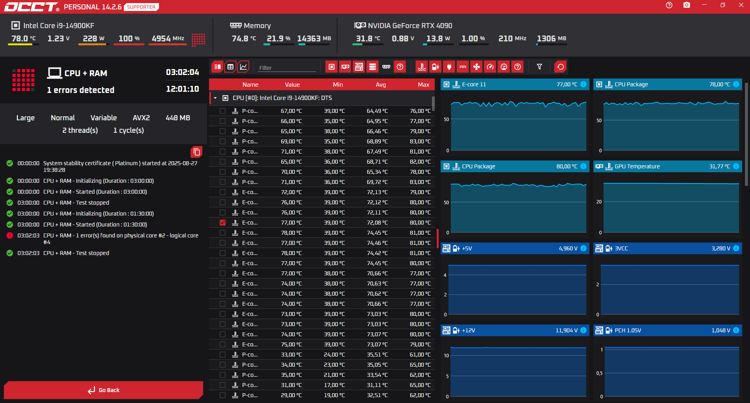Toggle the fan sensor type filter

coord(477,67)
